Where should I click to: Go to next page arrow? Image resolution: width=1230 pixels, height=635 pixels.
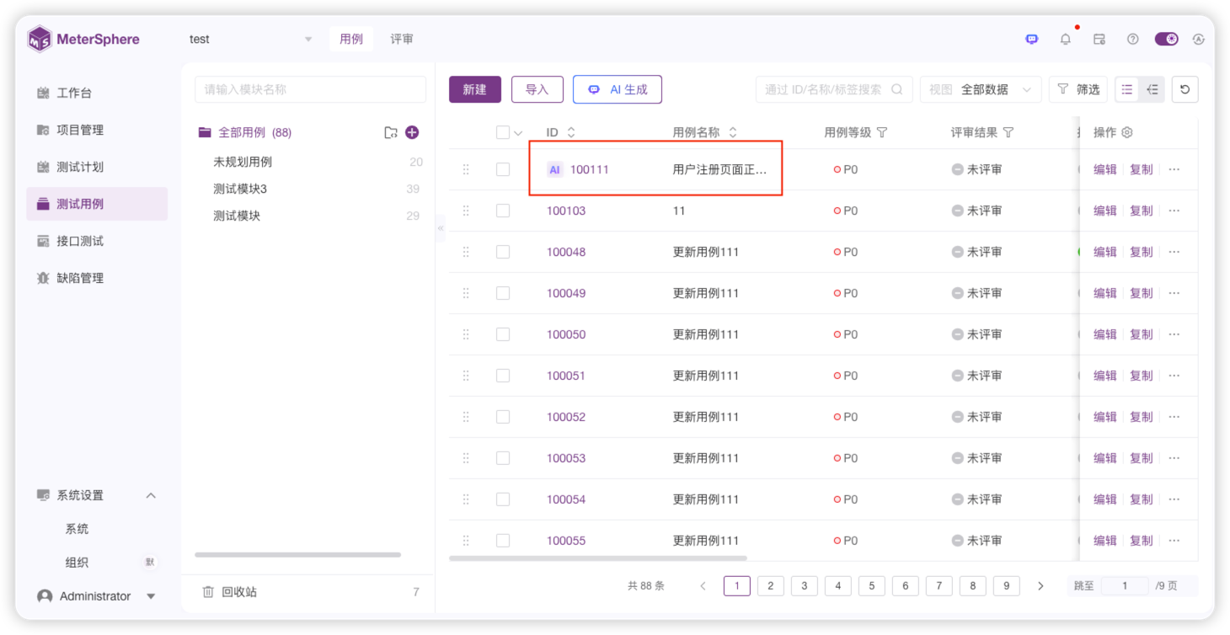coord(1040,586)
